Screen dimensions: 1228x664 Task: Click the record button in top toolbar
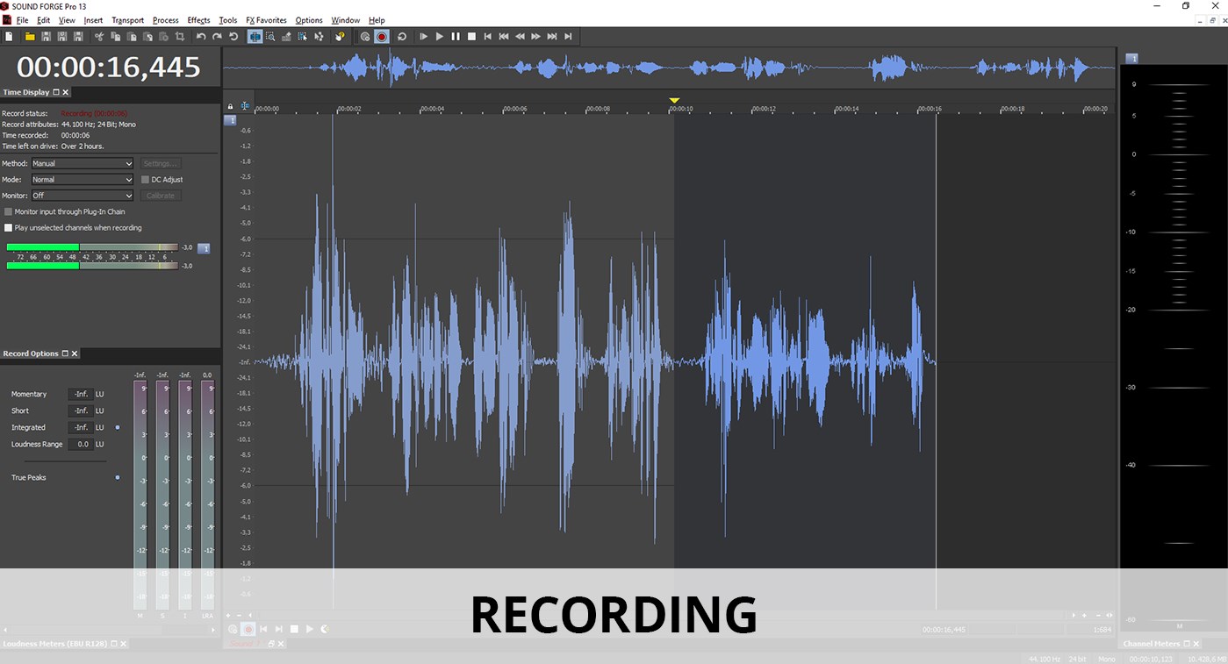coord(382,36)
